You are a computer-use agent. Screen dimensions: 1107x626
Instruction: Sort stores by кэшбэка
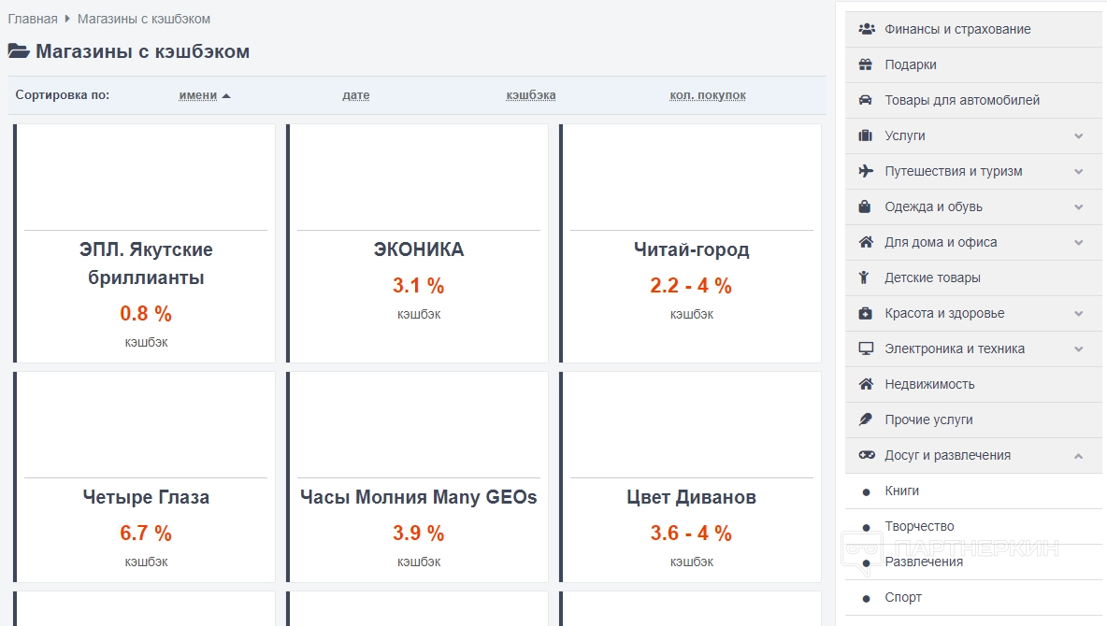[531, 95]
